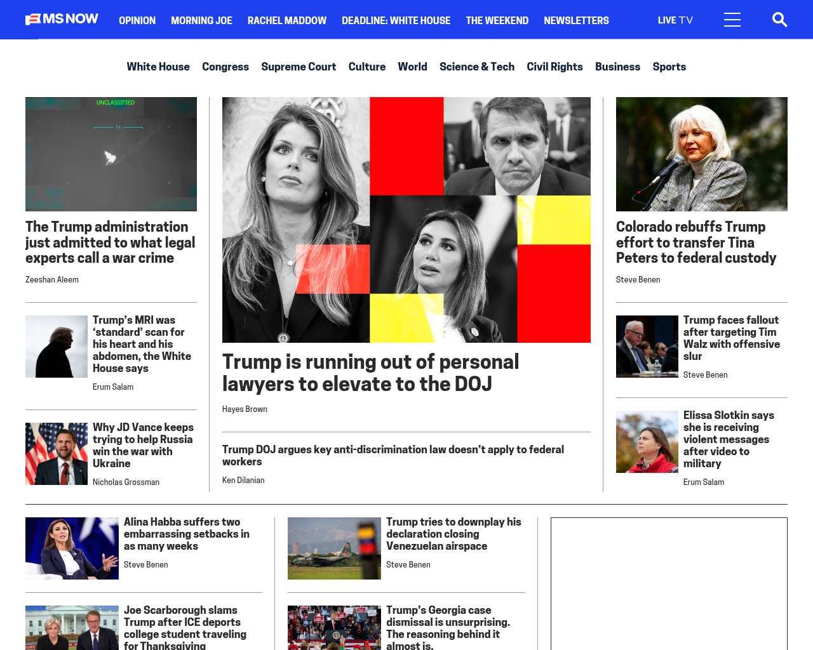
Task: Open the Civil Rights section
Action: (x=554, y=67)
